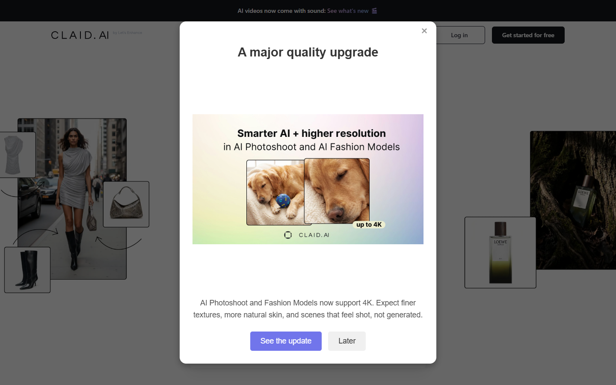Click the Log in button
Viewport: 616px width, 385px height.
[459, 35]
